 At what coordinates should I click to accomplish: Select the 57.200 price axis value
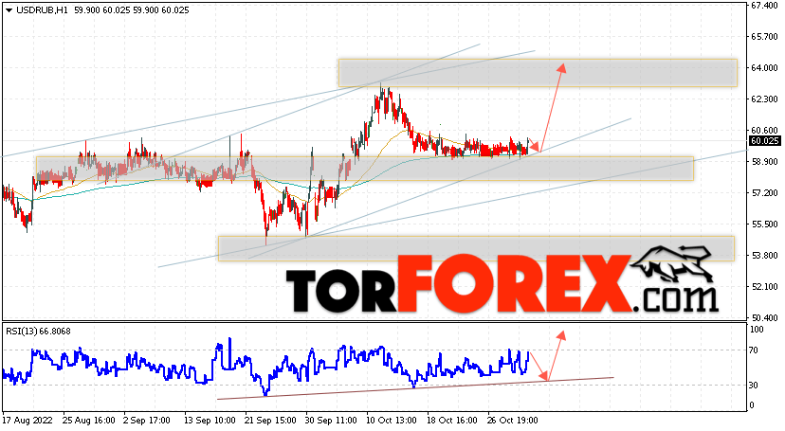click(764, 193)
